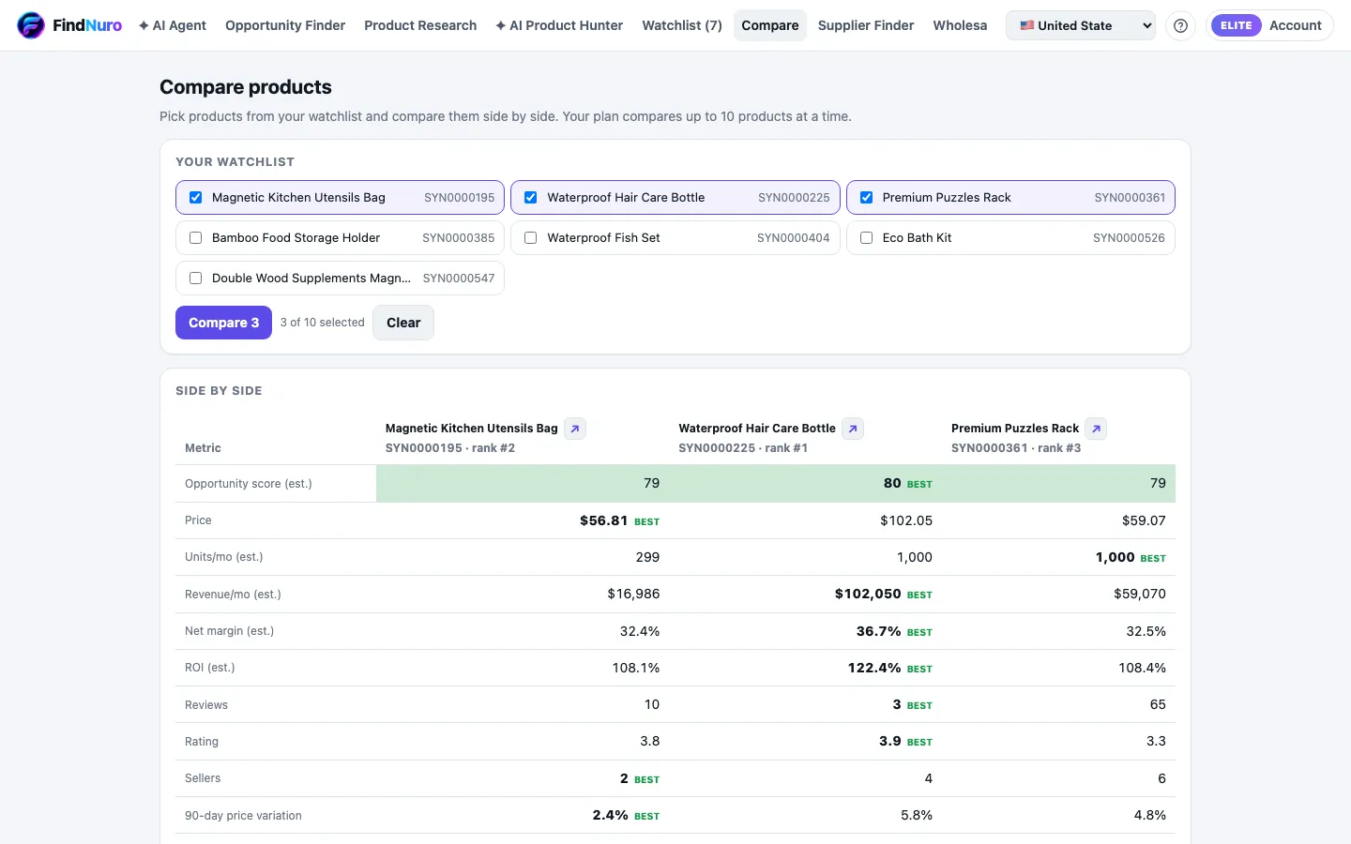Click the 122.4% ROI value
The image size is (1351, 844).
point(874,668)
